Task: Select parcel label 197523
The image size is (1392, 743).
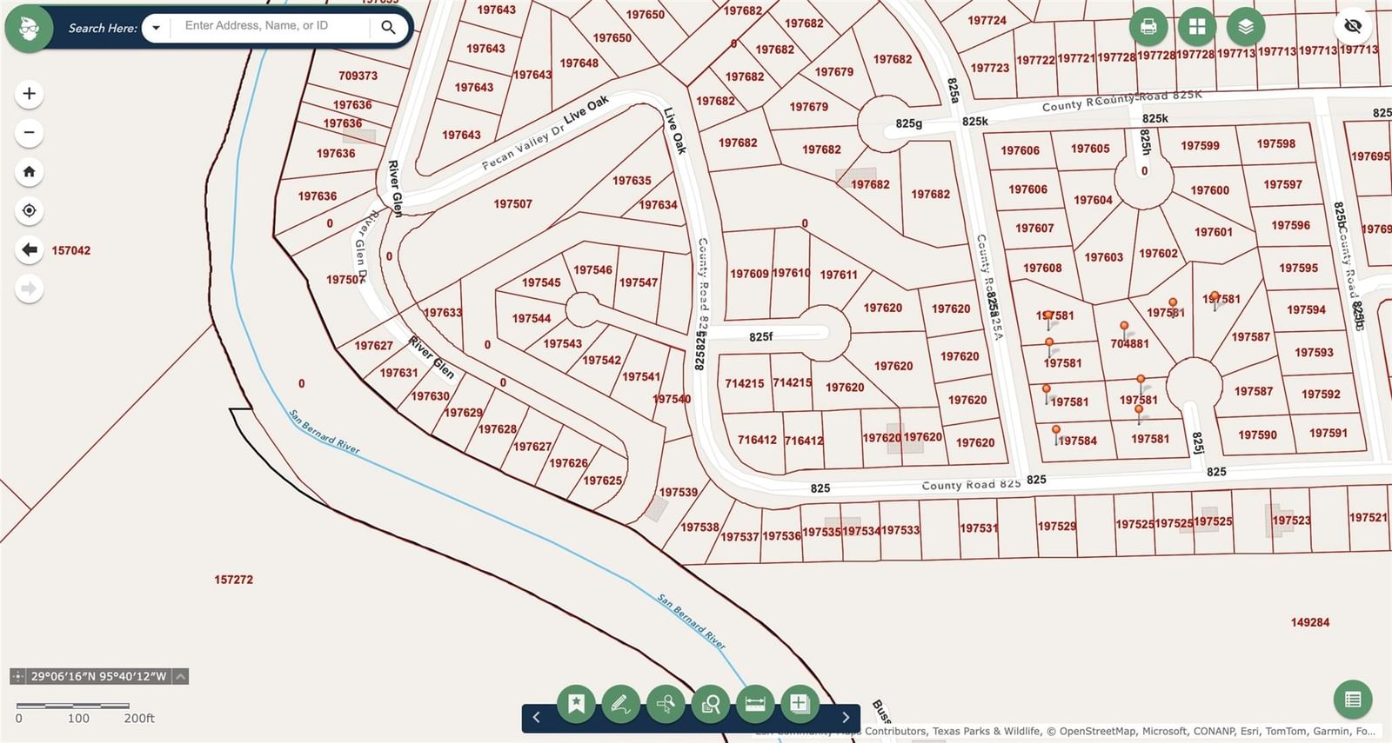Action: pyautogui.click(x=1291, y=521)
